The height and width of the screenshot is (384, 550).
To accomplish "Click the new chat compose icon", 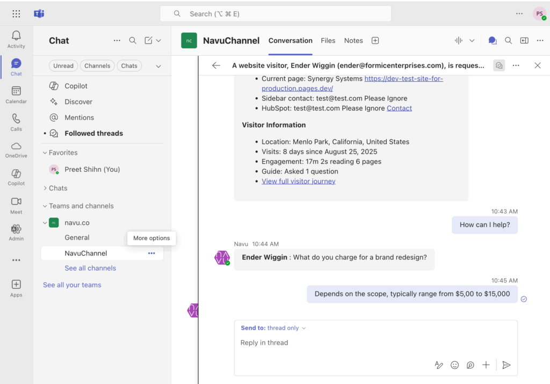I will click(149, 40).
